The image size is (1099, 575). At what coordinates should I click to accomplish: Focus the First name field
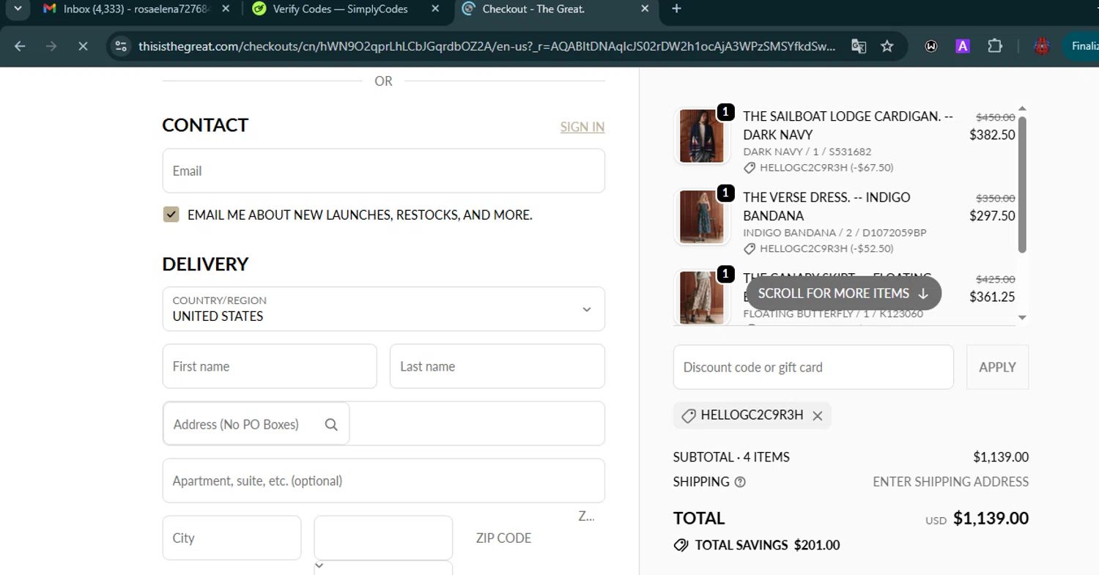pyautogui.click(x=270, y=366)
